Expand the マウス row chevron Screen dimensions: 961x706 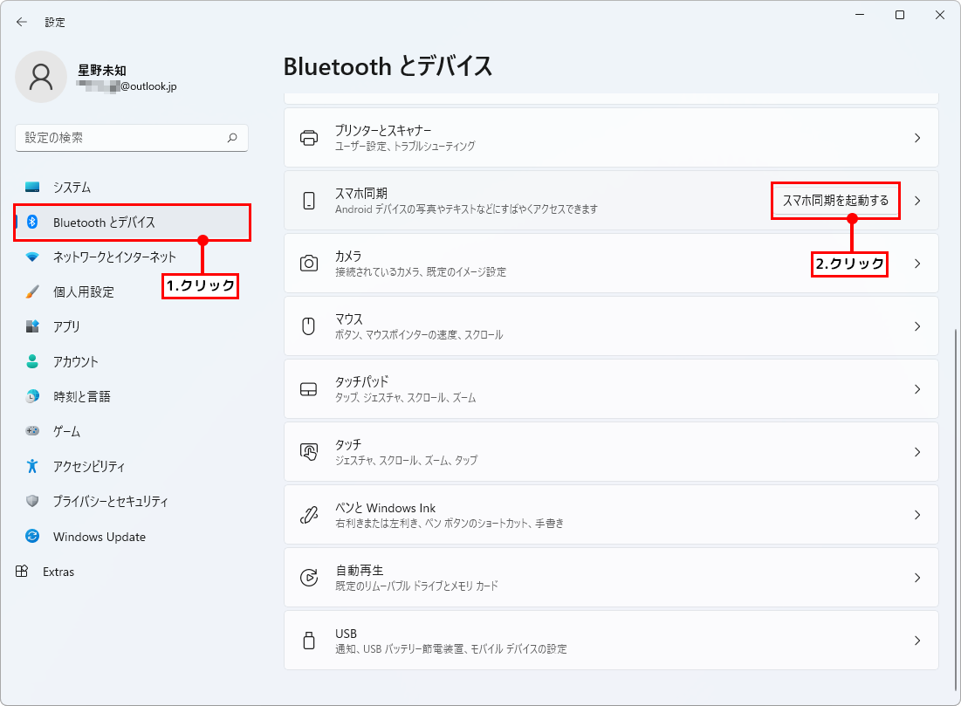click(917, 326)
